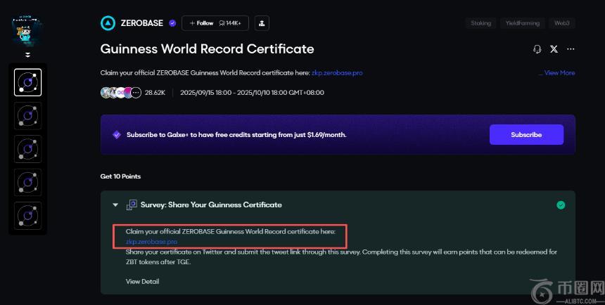Select the YieldFarming tag

click(522, 23)
